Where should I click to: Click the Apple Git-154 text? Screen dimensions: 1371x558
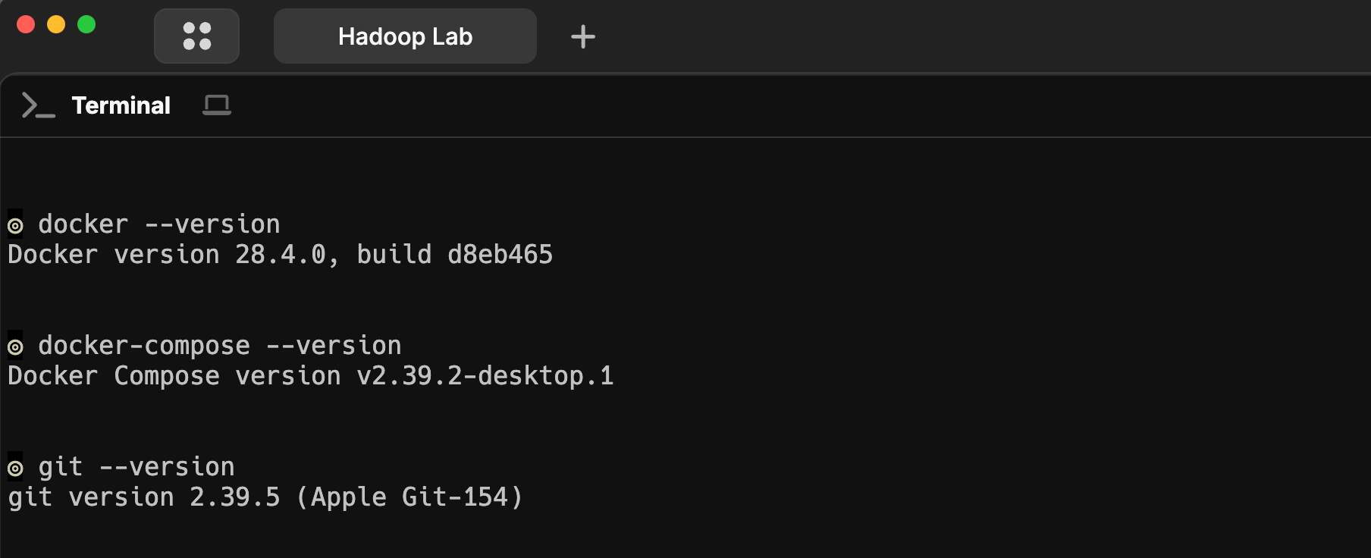point(409,497)
